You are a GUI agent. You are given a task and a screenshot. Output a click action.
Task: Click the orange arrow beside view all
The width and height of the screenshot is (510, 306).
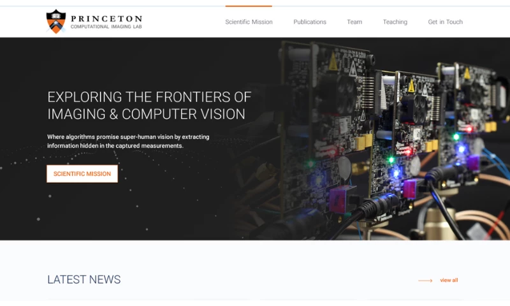click(x=425, y=280)
